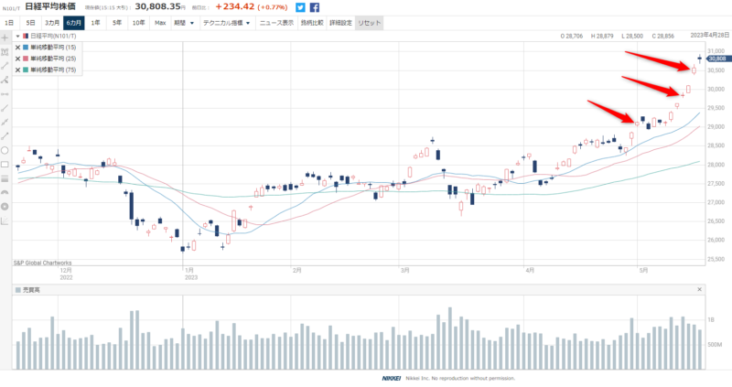Open the 期間 period dropdown
Image resolution: width=732 pixels, height=387 pixels.
(184, 23)
